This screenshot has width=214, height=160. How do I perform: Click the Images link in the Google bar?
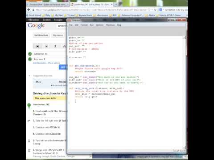(x=58, y=20)
